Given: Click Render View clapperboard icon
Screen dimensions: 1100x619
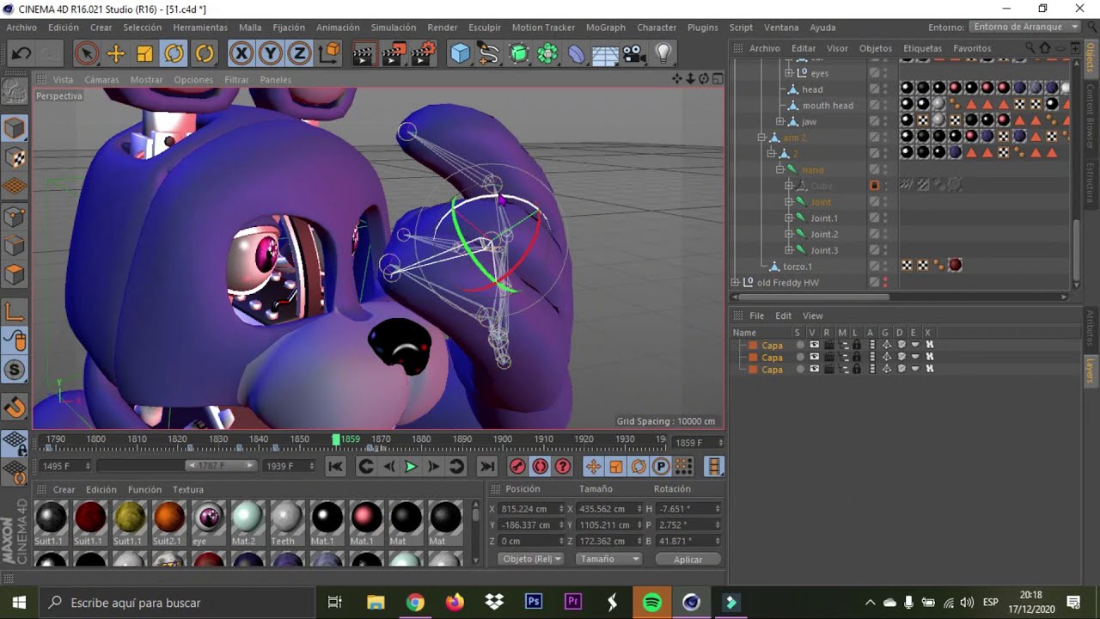Looking at the screenshot, I should [x=364, y=53].
